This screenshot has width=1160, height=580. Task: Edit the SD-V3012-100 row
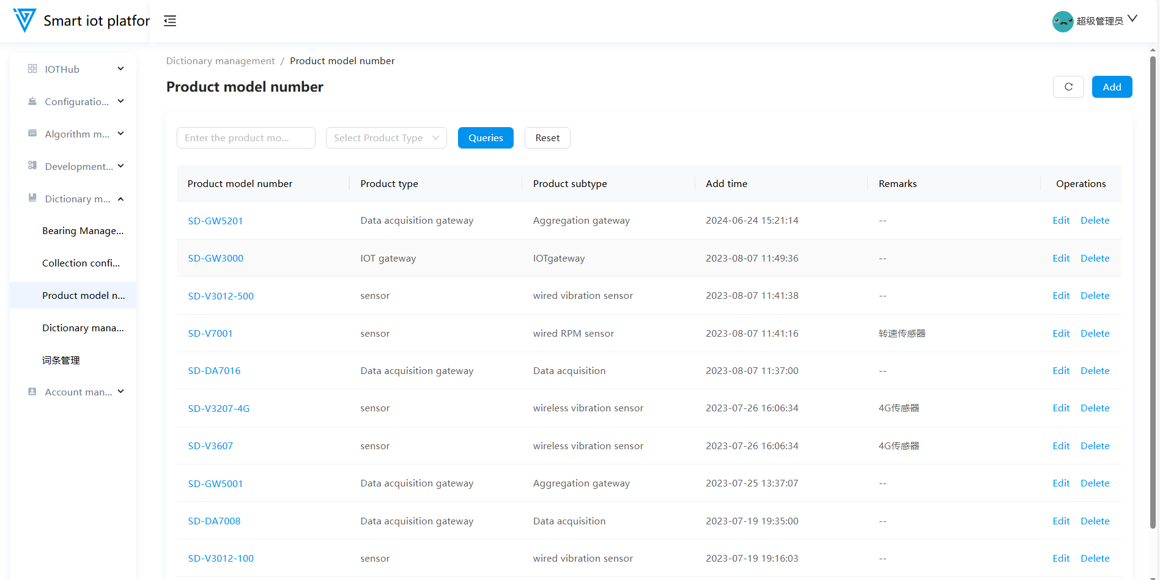(1061, 559)
